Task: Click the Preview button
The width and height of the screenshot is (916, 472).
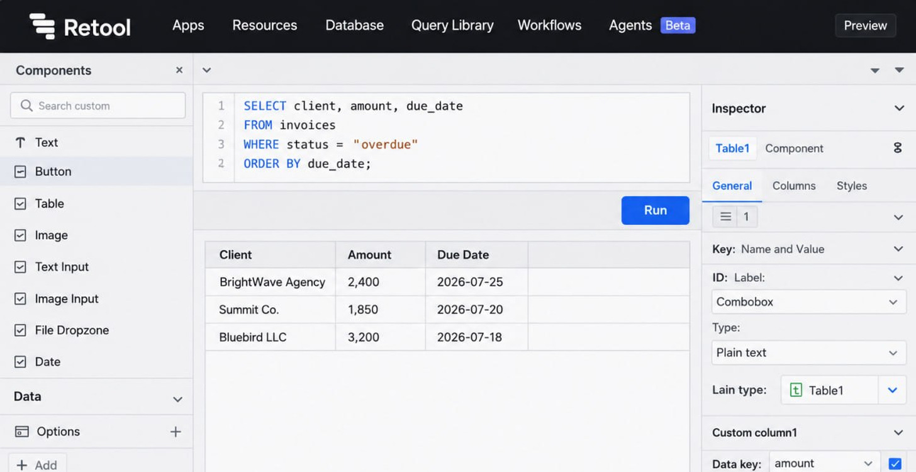Action: coord(865,26)
